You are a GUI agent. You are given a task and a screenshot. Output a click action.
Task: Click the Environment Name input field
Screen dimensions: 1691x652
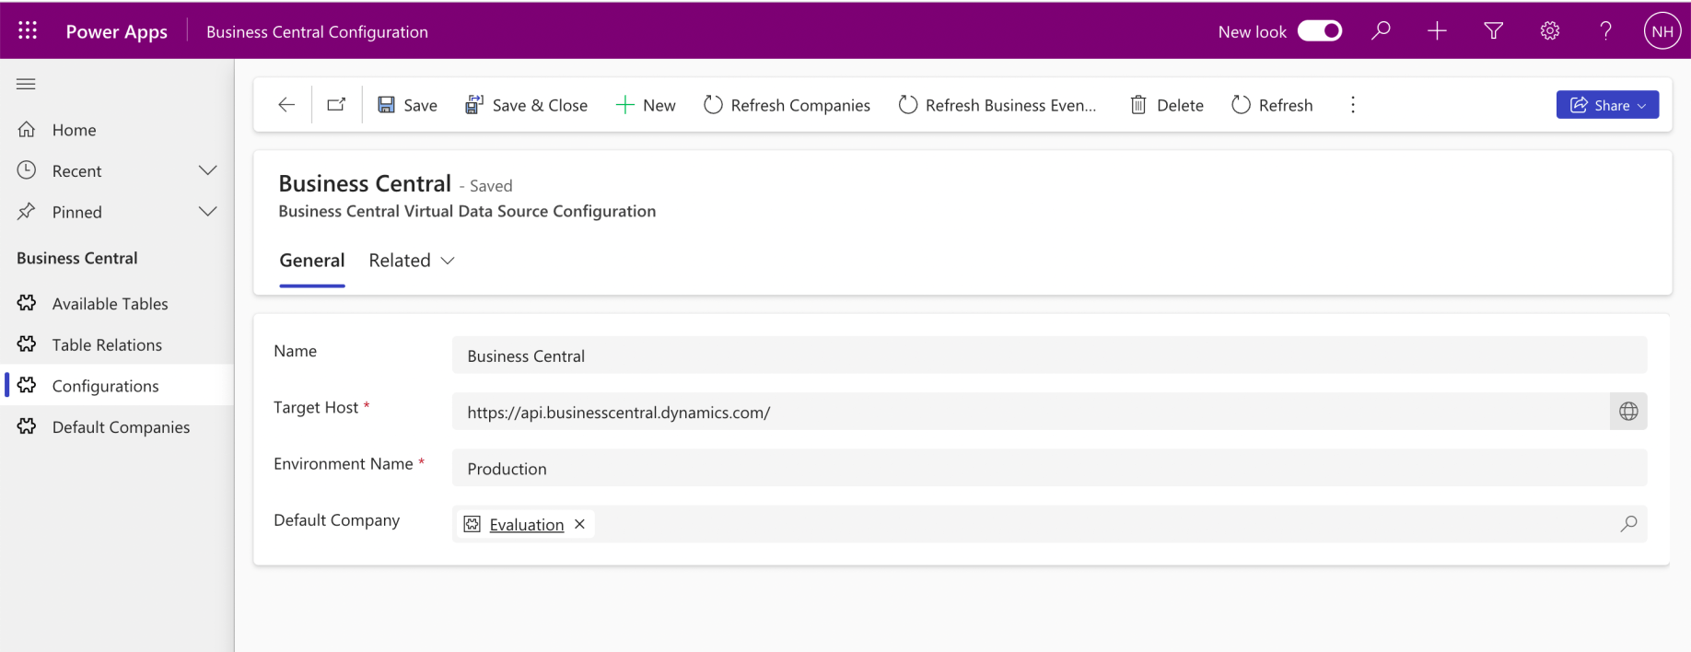1048,469
